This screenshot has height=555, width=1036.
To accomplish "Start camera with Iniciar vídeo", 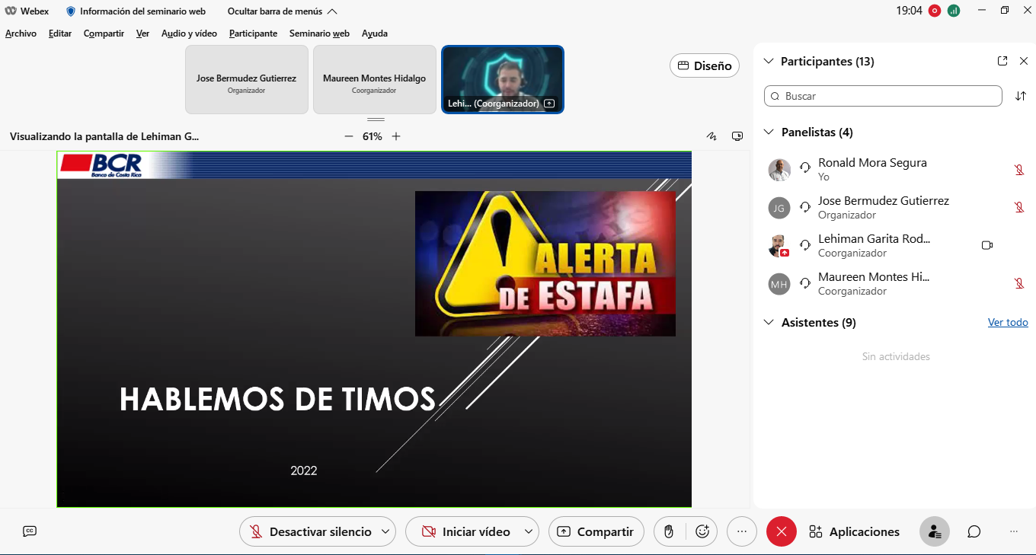I will click(465, 531).
